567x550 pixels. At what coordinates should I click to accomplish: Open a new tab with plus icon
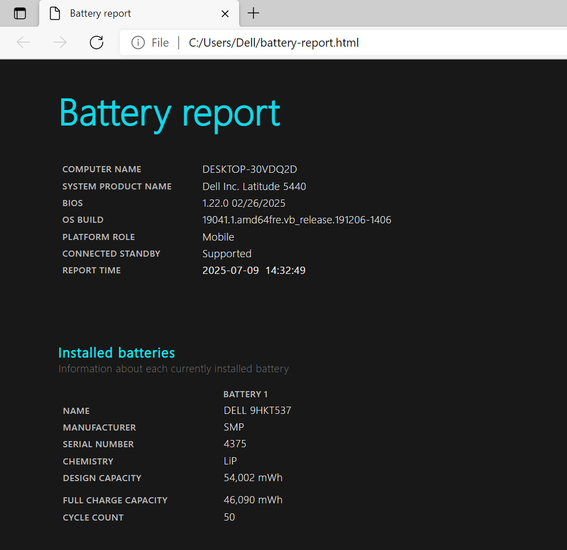pos(253,13)
